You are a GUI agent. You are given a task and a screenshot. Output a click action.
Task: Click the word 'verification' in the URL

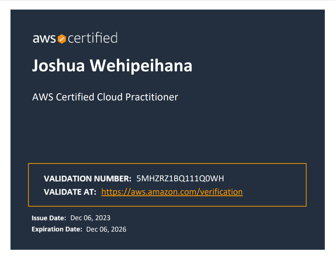[221, 192]
